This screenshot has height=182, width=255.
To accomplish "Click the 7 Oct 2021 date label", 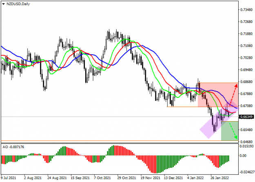I will click(102, 178).
